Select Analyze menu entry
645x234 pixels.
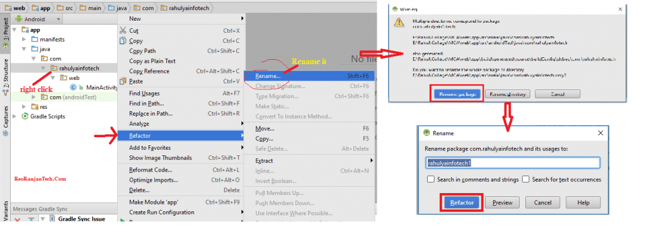181,123
